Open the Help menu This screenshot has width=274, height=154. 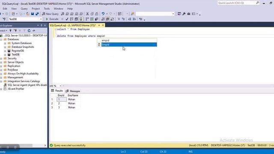pyautogui.click(x=70, y=9)
